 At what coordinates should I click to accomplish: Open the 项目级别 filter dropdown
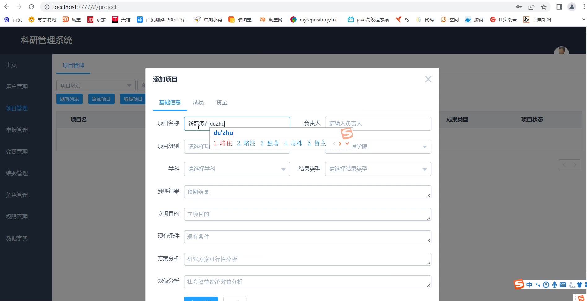point(96,85)
